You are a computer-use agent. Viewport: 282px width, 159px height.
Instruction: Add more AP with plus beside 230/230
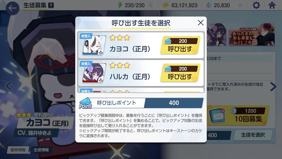[x=151, y=5]
